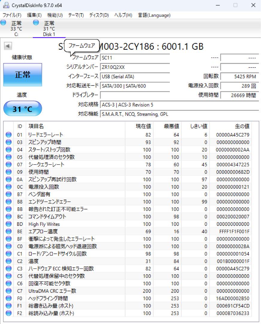Click the status dot for エンドツーエンドエラー
Screen dimensions: 261x324
pos(9,202)
